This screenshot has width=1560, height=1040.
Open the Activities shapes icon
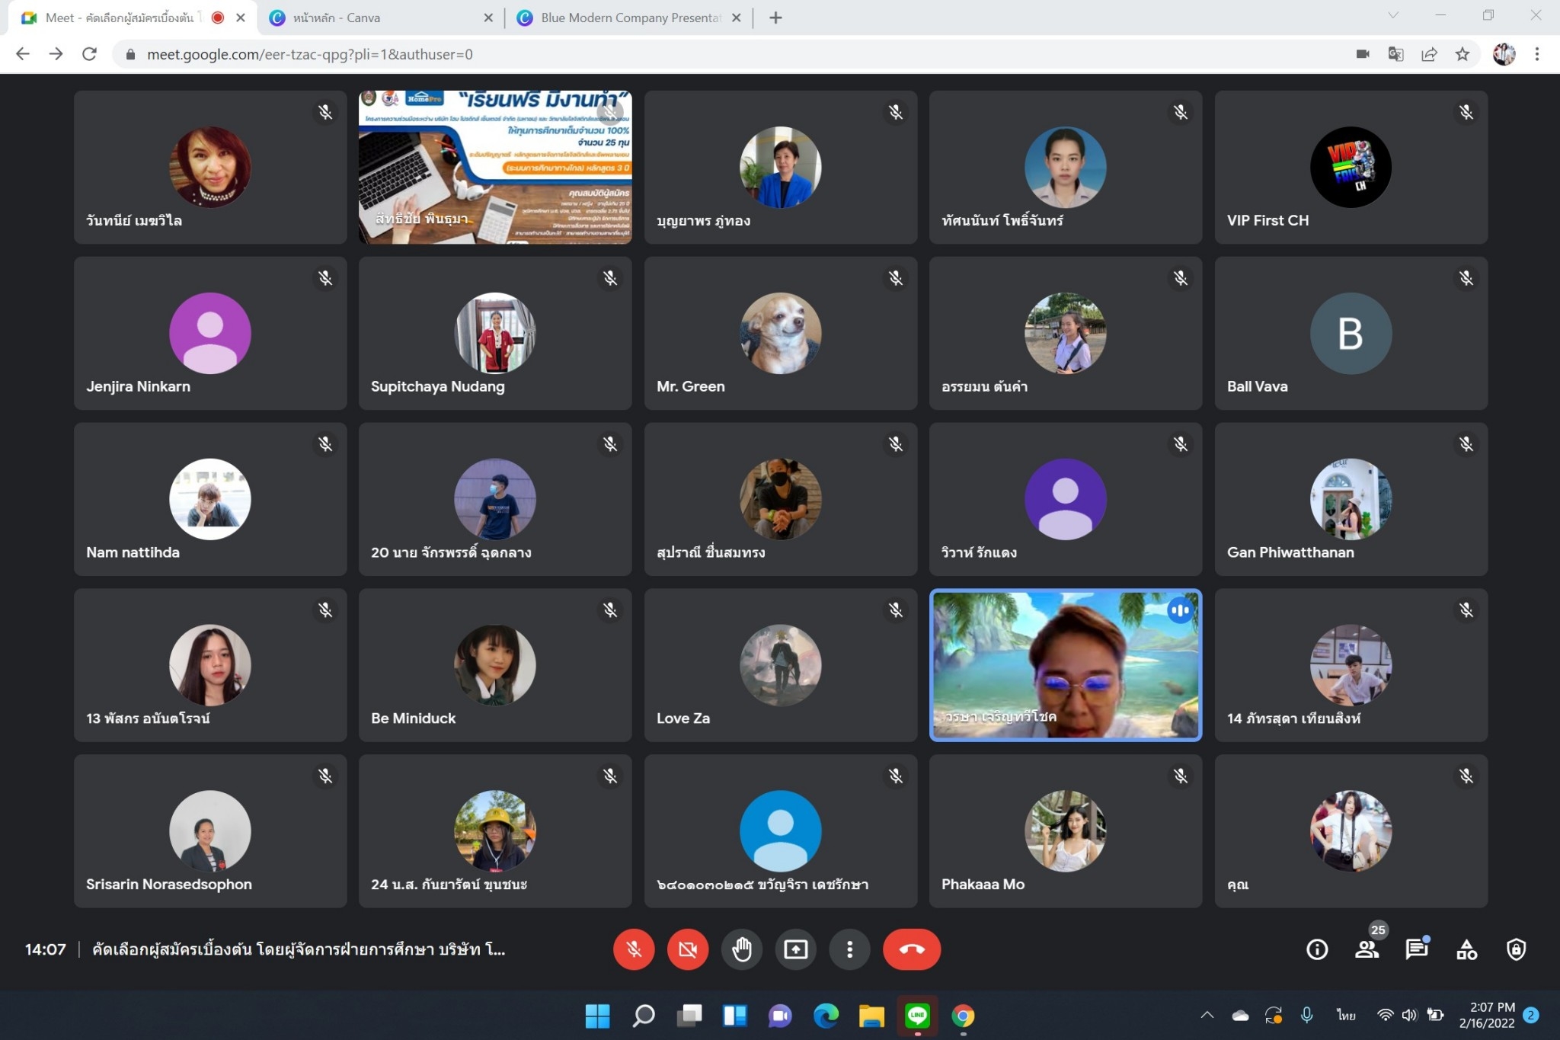point(1466,949)
